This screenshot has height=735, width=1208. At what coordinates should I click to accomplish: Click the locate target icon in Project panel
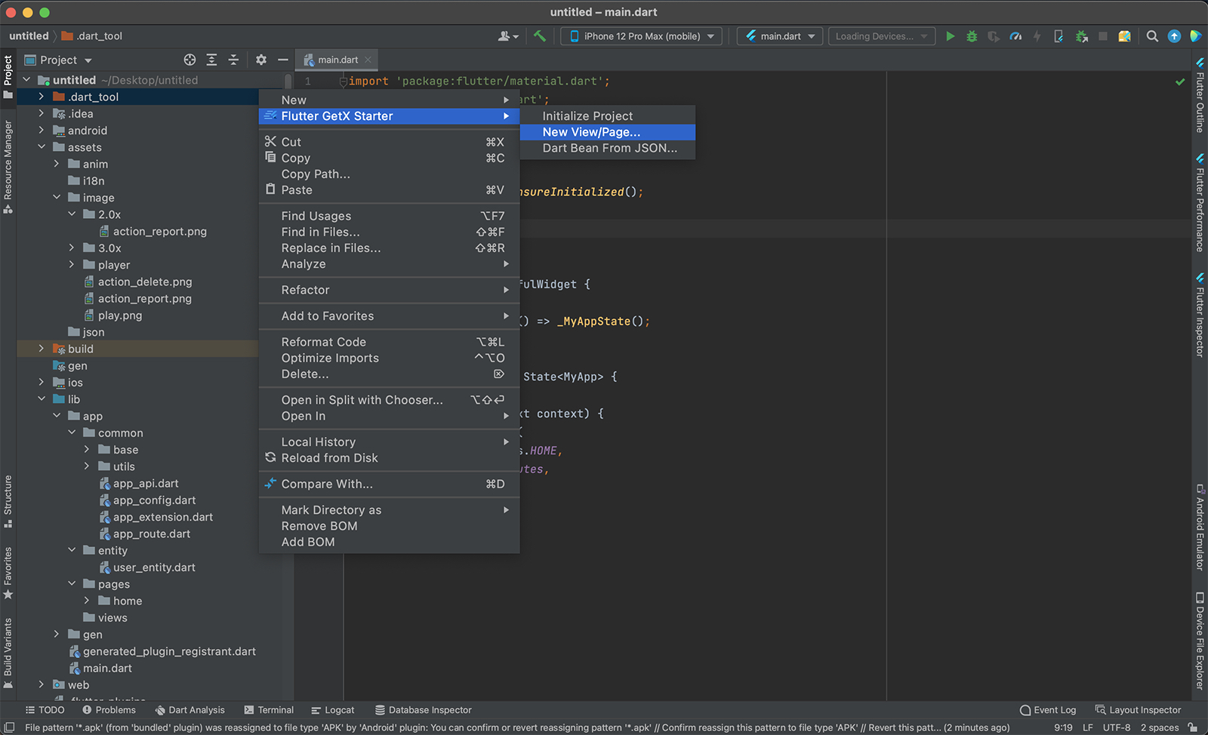pos(190,60)
